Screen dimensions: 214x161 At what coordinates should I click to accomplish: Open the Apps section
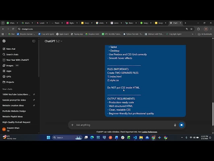tap(7, 71)
